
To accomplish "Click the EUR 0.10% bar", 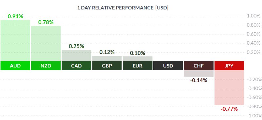I will pos(138,59).
